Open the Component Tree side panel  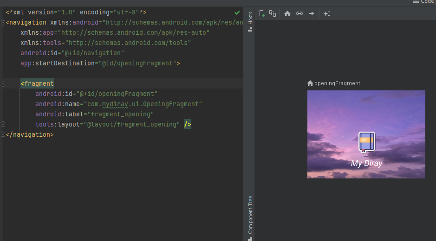[x=250, y=218]
